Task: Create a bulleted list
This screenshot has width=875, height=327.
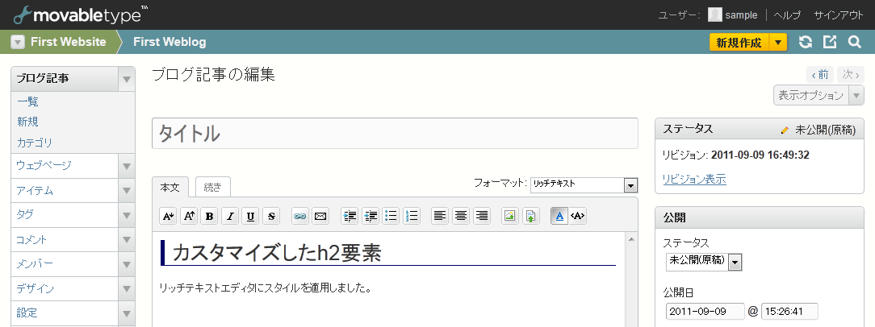Action: point(391,216)
